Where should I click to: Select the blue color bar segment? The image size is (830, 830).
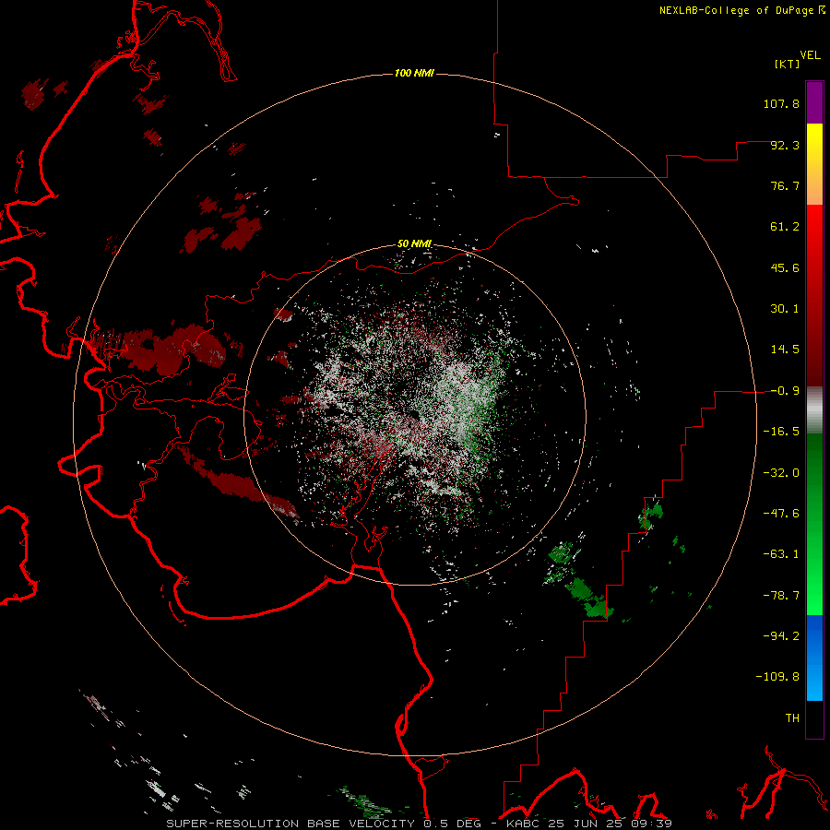(x=814, y=658)
